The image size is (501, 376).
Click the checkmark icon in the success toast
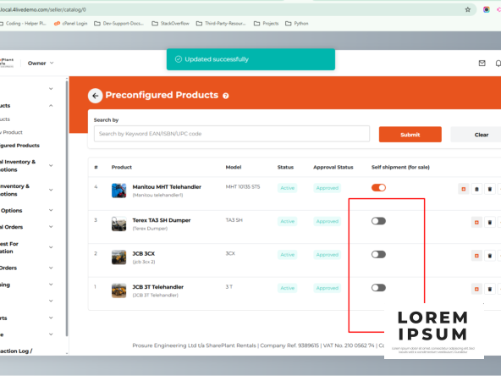coord(179,59)
